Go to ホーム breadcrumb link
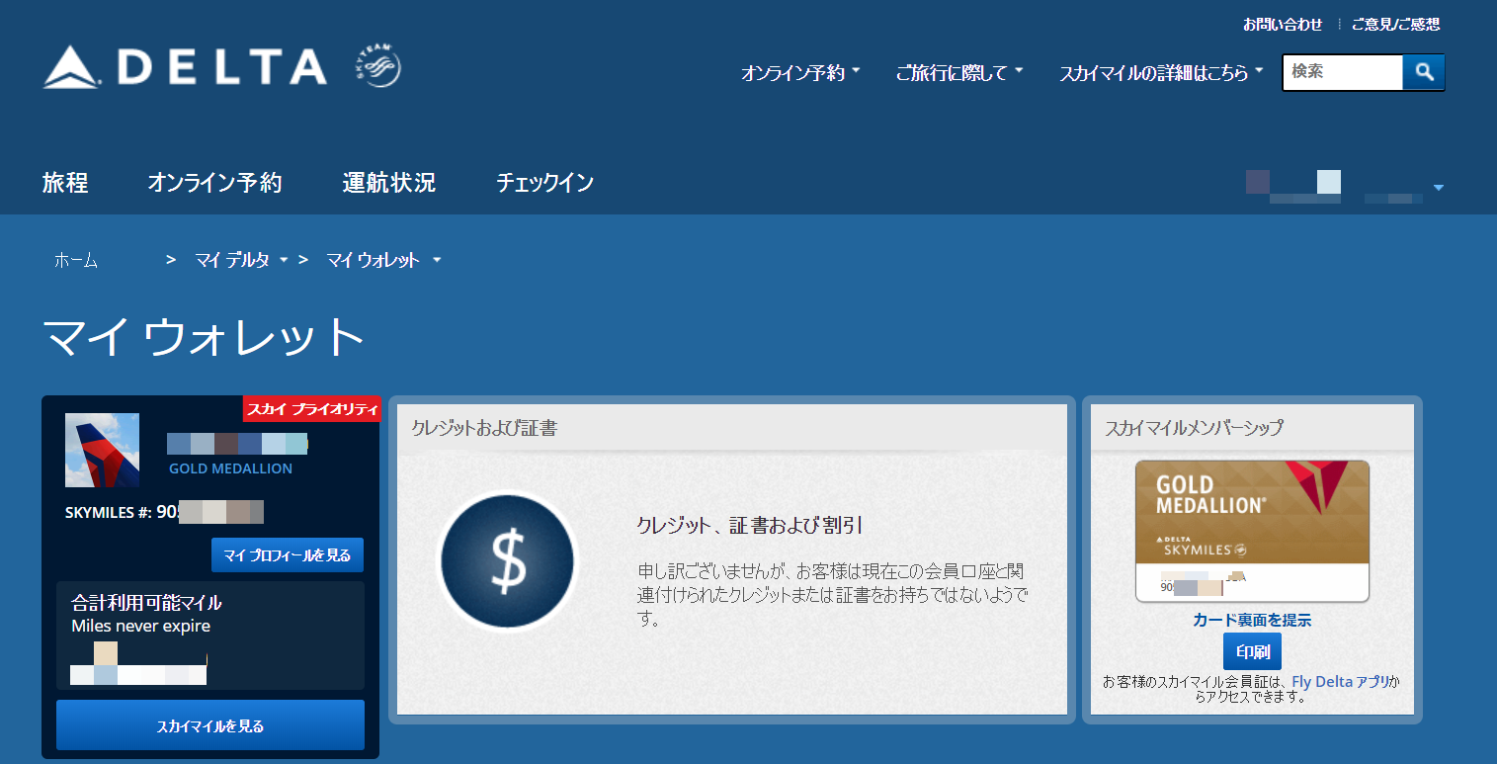The width and height of the screenshot is (1497, 764). 76,260
